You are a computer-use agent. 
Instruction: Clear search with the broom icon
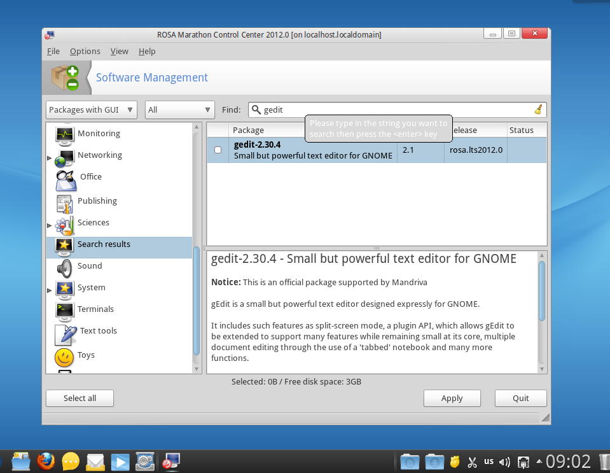click(538, 109)
